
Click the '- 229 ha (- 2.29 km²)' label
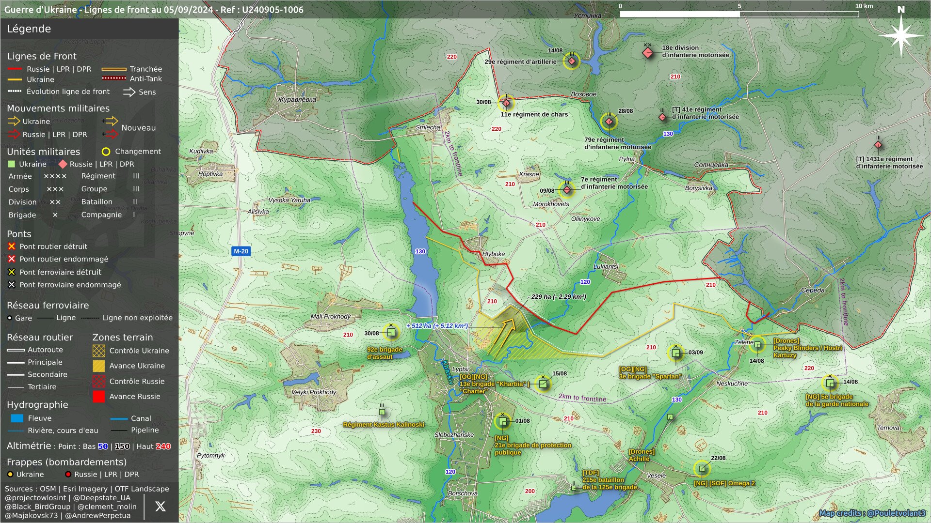point(557,297)
